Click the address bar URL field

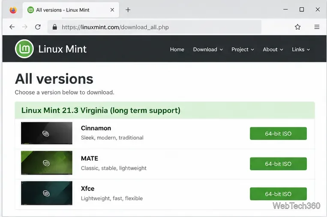(x=154, y=27)
